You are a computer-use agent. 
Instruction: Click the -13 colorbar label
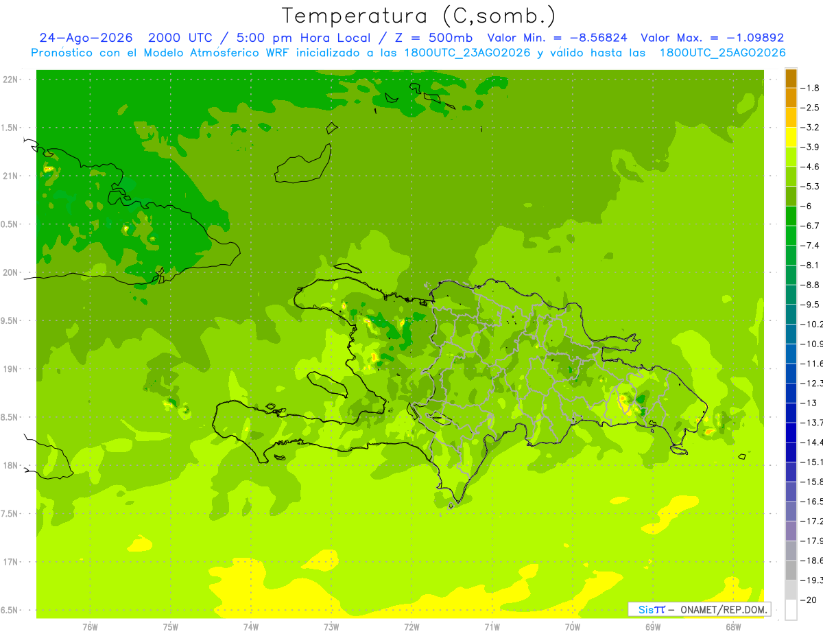tap(809, 403)
